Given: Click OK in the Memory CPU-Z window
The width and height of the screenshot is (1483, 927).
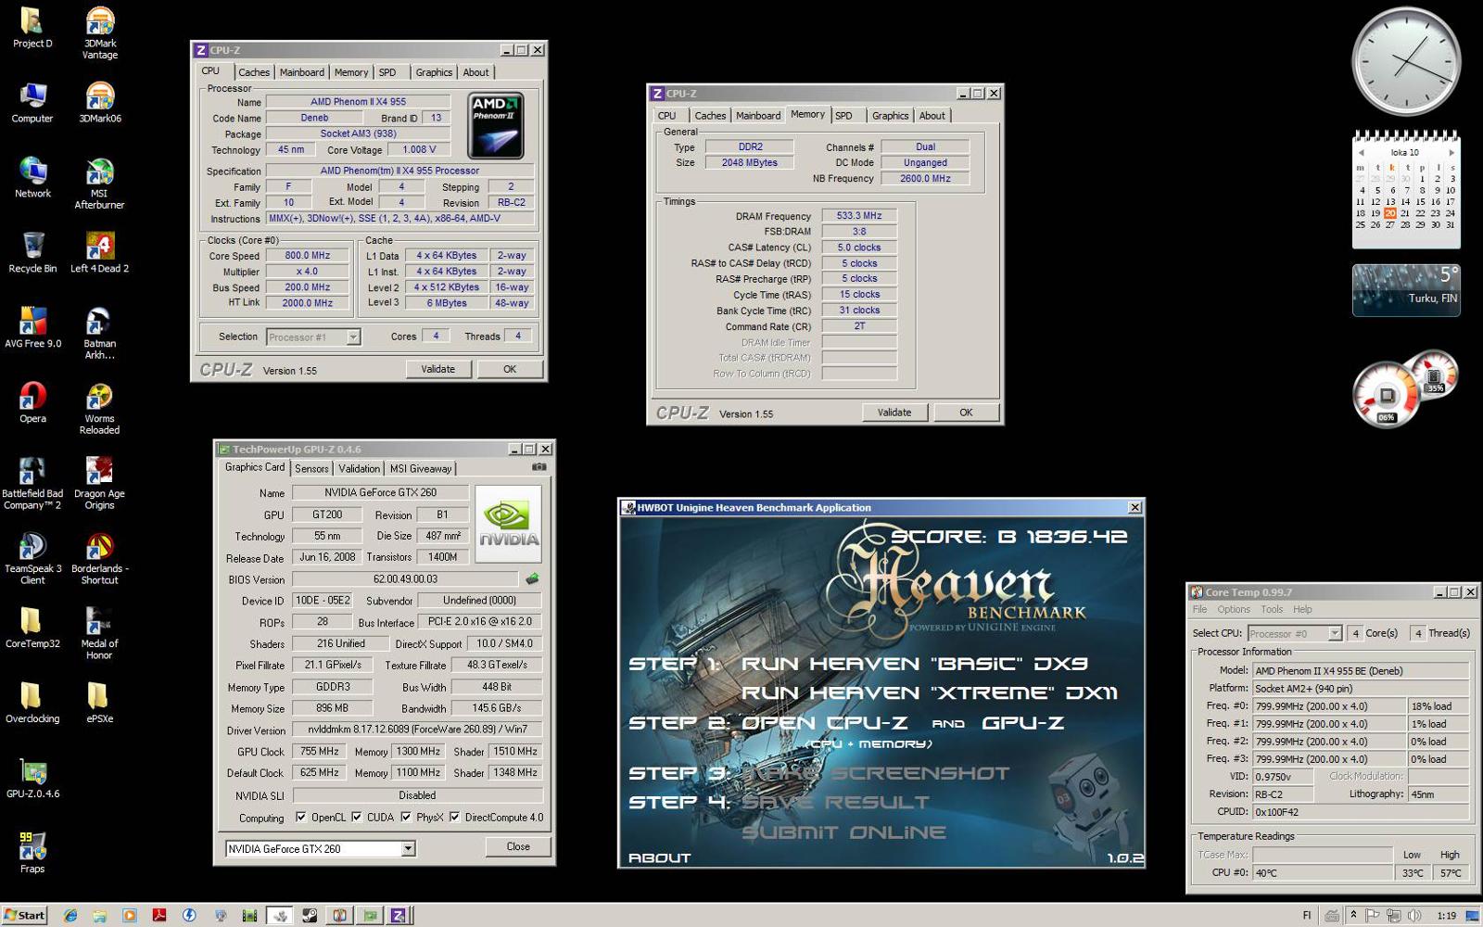Looking at the screenshot, I should [x=966, y=413].
